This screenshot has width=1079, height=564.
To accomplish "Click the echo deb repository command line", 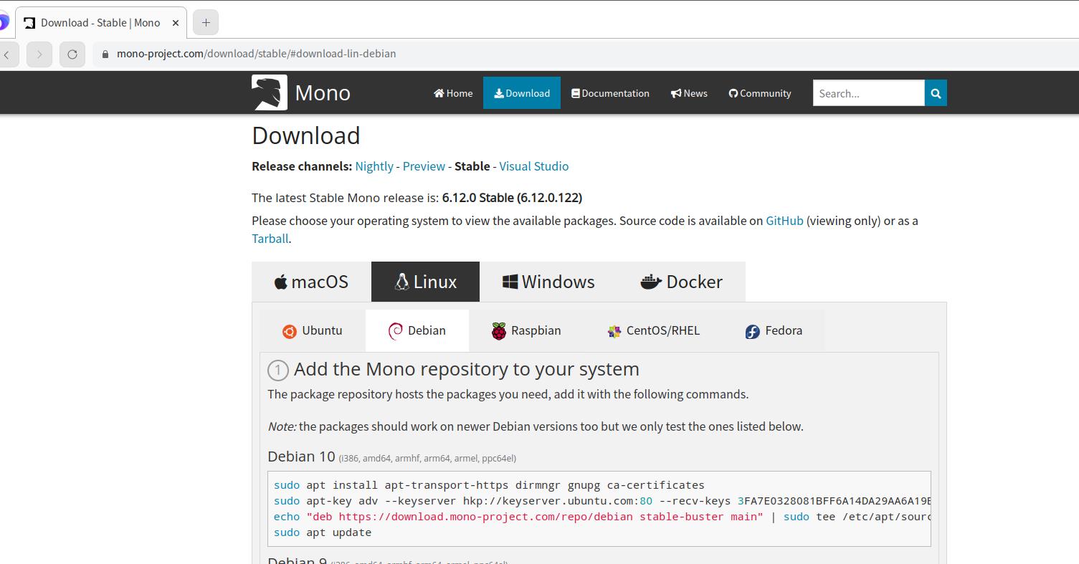I will pyautogui.click(x=602, y=517).
